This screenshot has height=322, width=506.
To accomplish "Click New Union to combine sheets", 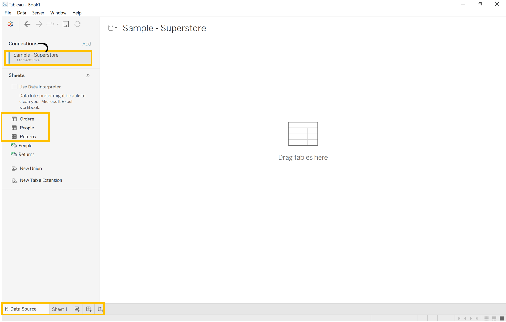I will tap(31, 168).
